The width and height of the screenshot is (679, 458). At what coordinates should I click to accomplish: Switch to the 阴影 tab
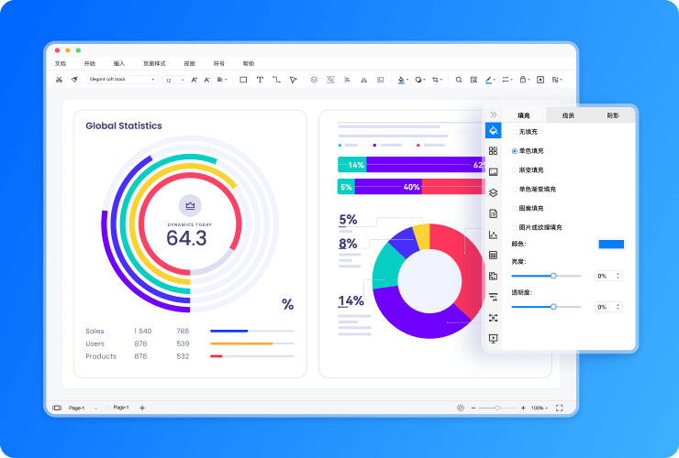pyautogui.click(x=613, y=115)
